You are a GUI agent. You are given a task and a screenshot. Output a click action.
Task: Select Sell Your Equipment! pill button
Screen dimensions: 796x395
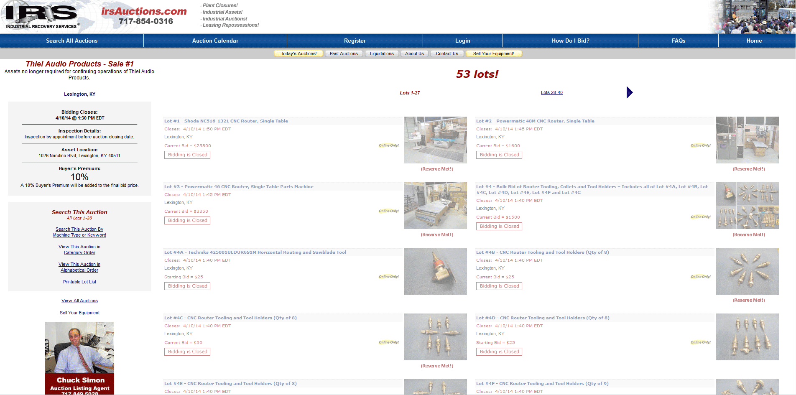click(x=493, y=54)
